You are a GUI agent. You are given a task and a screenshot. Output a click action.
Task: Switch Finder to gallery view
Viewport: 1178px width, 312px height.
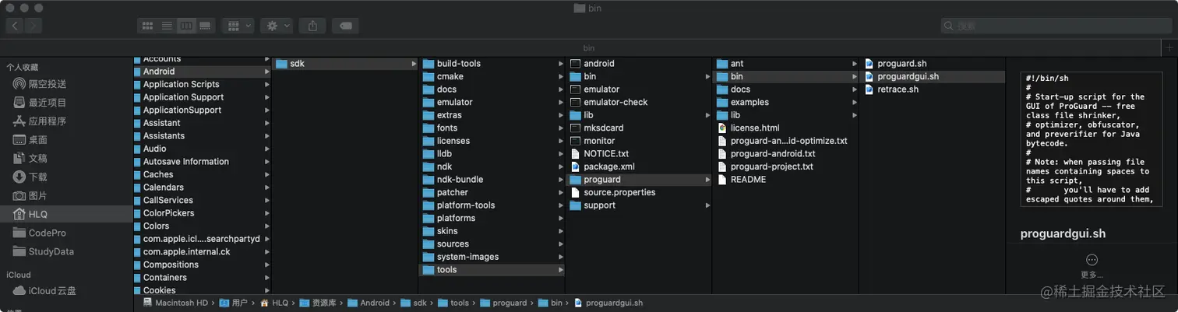pos(205,26)
